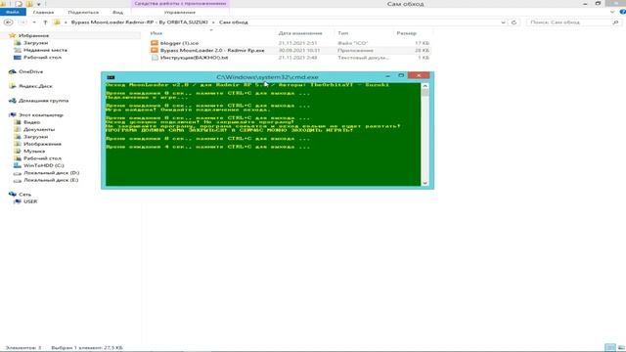Open the recent locations dropdown arrow
626x352 pixels.
click(x=34, y=22)
